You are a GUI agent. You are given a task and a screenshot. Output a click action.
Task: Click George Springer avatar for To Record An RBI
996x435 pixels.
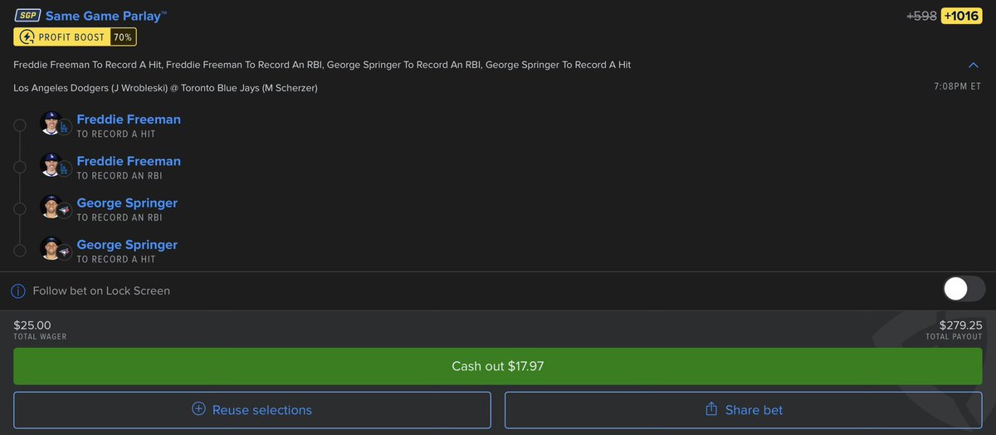coord(51,207)
